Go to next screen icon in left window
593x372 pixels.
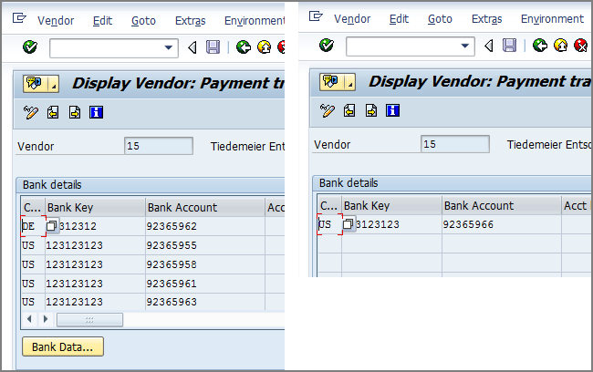click(75, 112)
